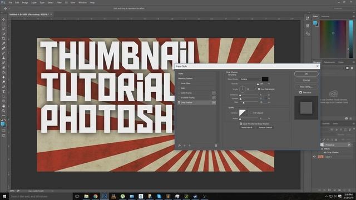
Task: Toggle Layer Knocks Out Drop Shadow checkbox
Action: click(241, 123)
